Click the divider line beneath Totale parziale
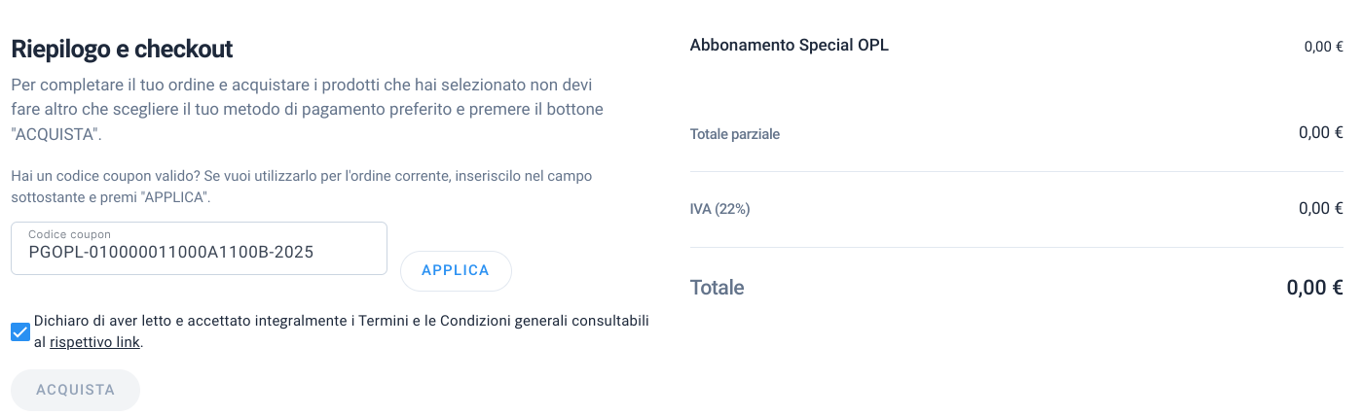This screenshot has width=1363, height=416. (1016, 172)
